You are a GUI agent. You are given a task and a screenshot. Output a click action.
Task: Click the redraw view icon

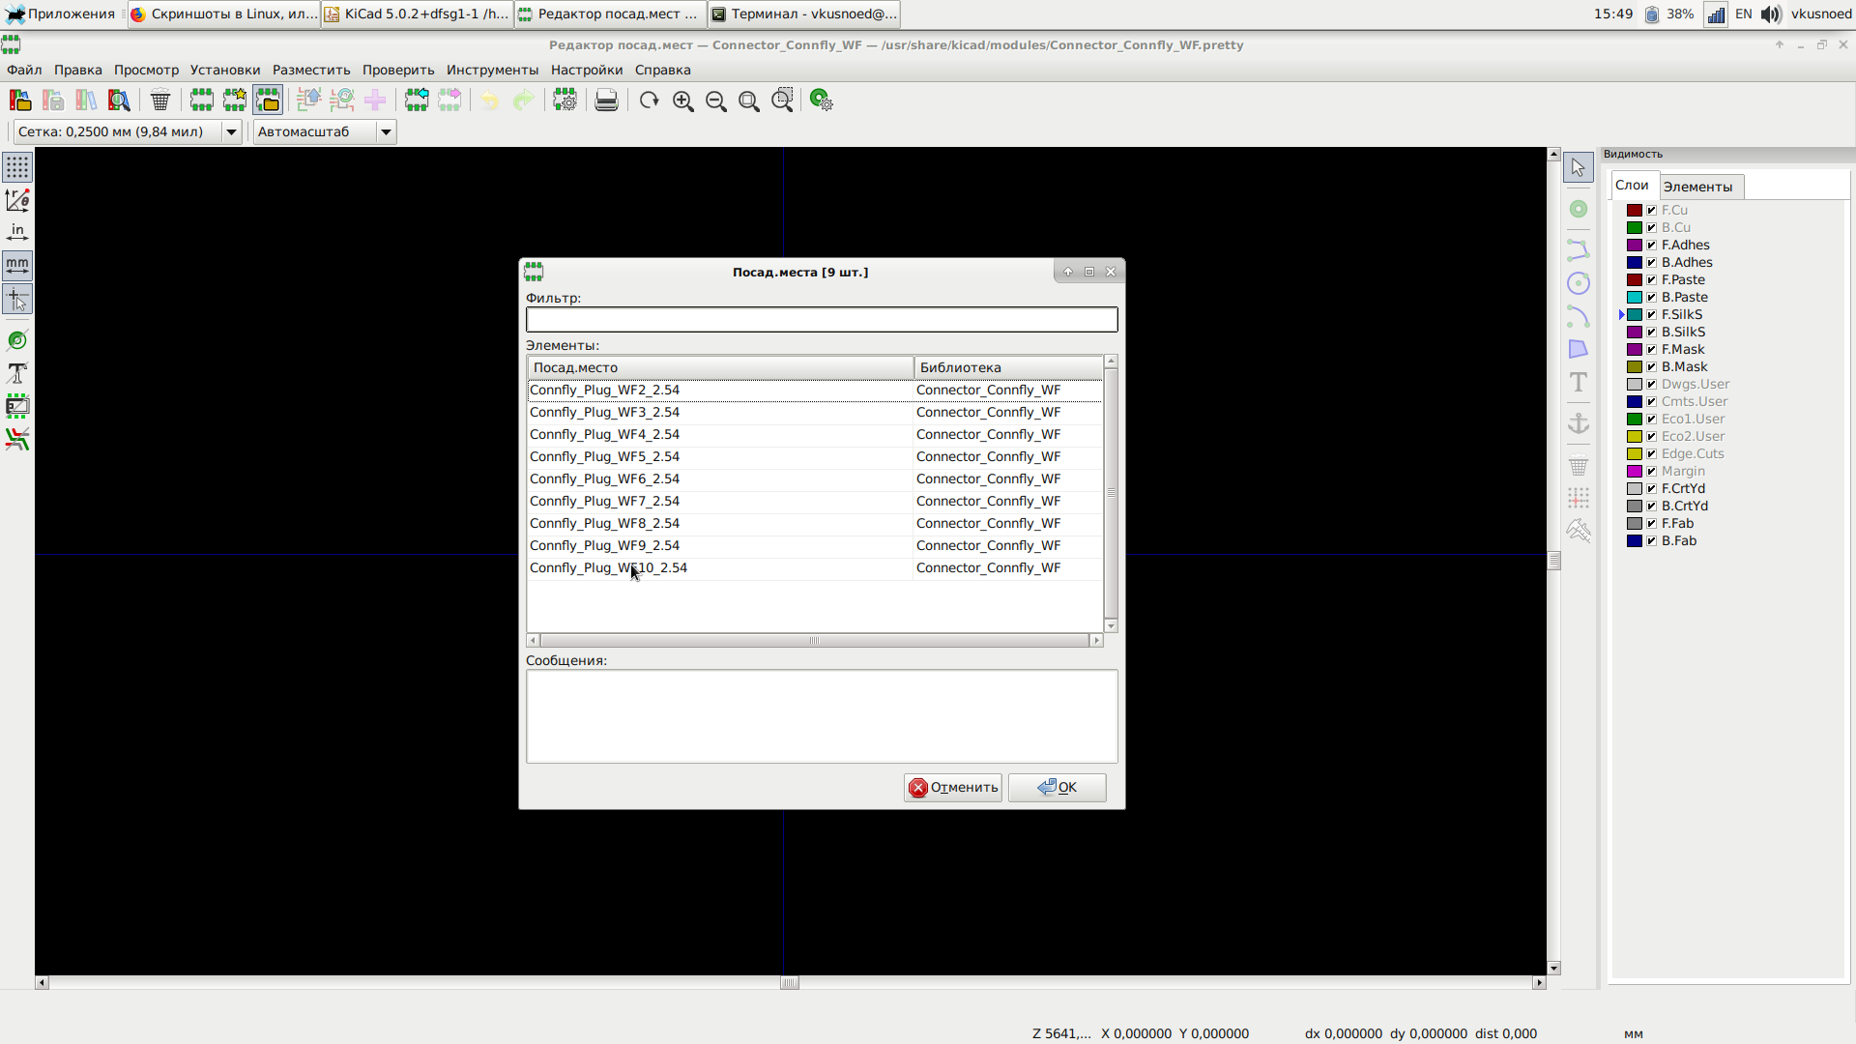pos(650,101)
